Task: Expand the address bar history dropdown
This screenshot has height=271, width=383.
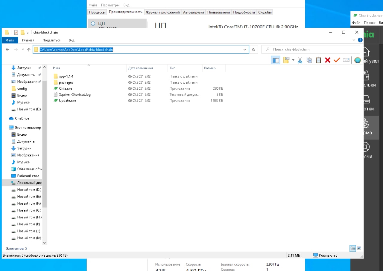Action: tap(245, 50)
